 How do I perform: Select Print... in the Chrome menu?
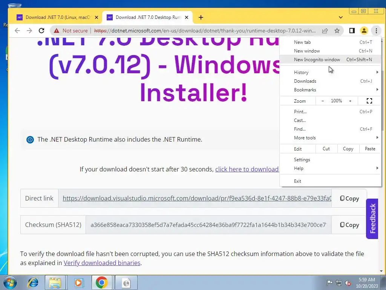point(330,112)
